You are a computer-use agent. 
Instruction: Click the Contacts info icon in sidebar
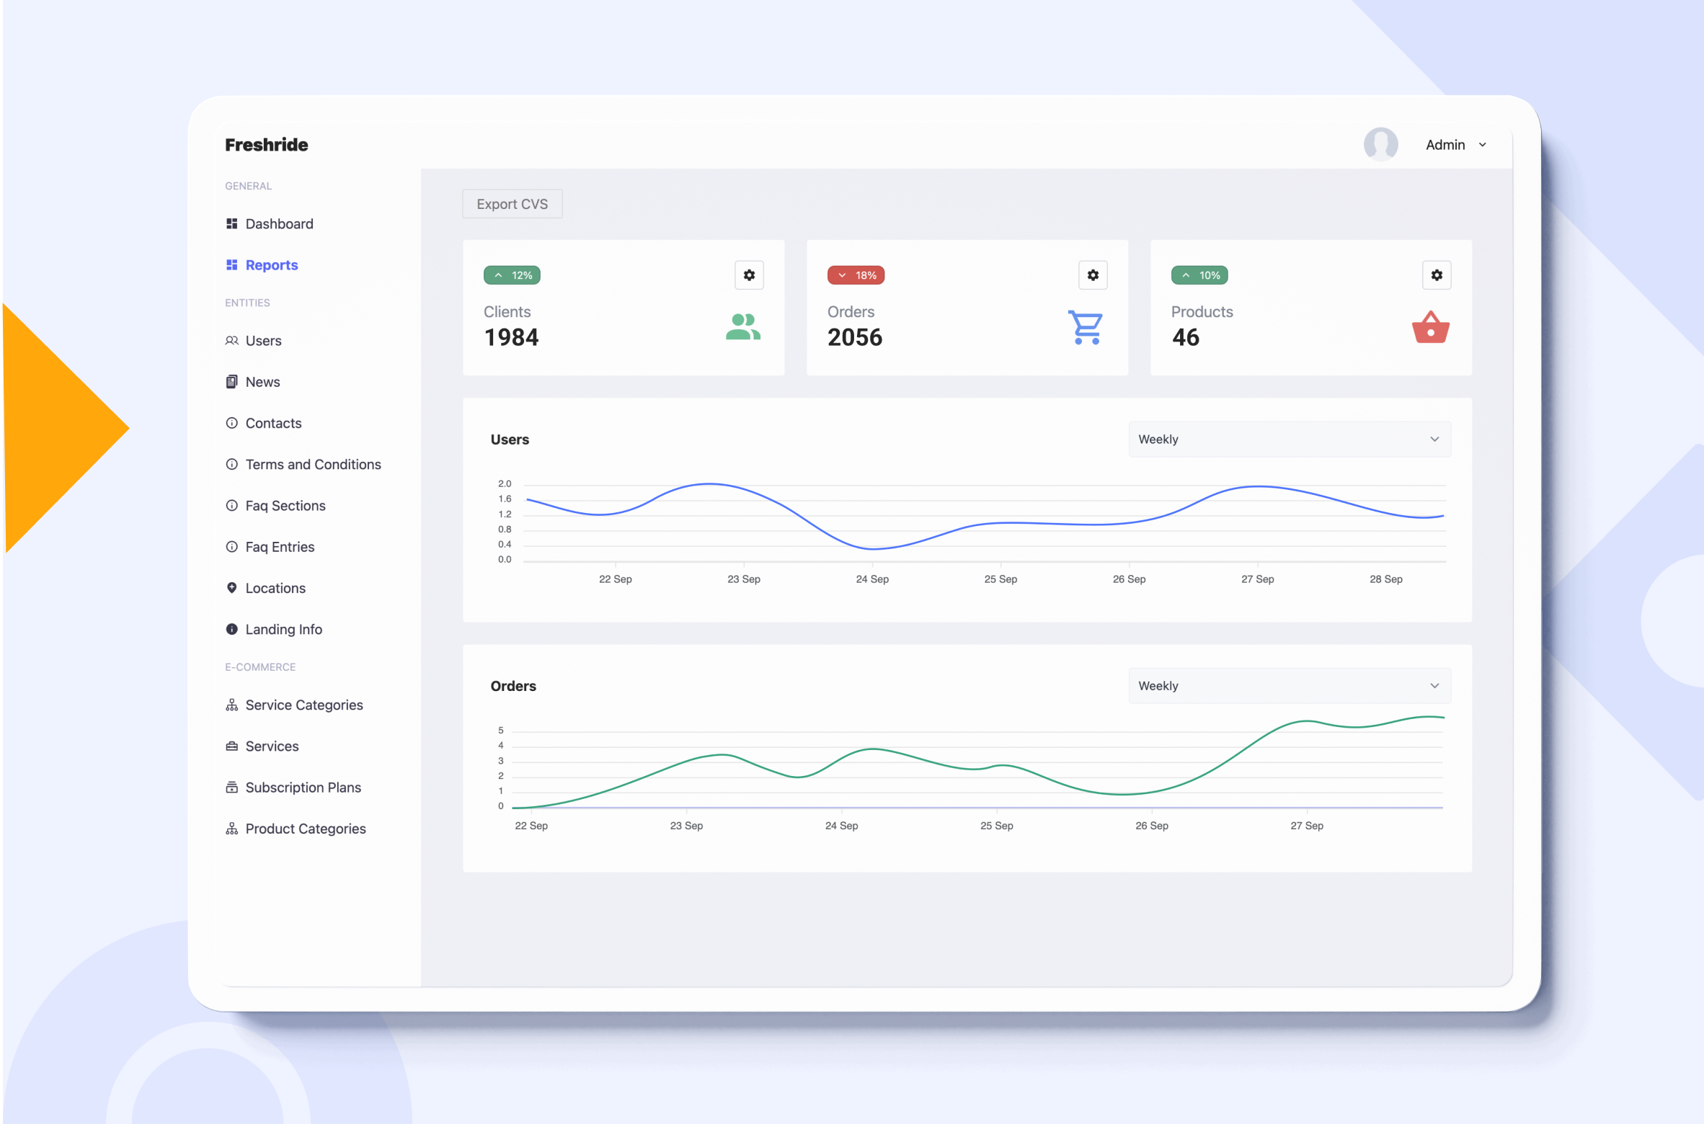[231, 423]
